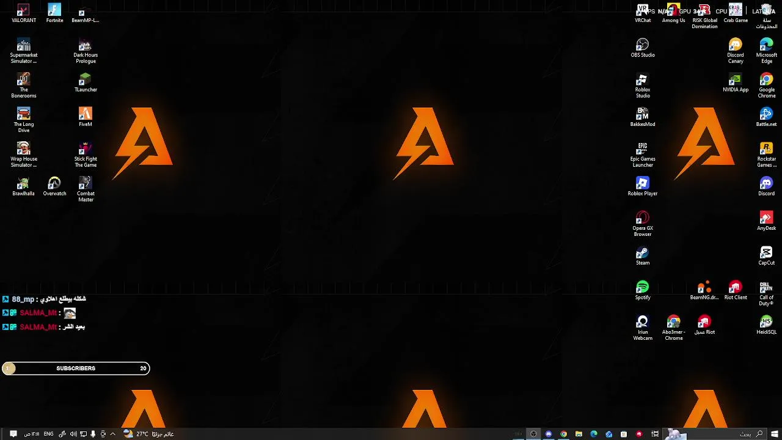
Task: Focus the taskbar search box
Action: pyautogui.click(x=715, y=434)
